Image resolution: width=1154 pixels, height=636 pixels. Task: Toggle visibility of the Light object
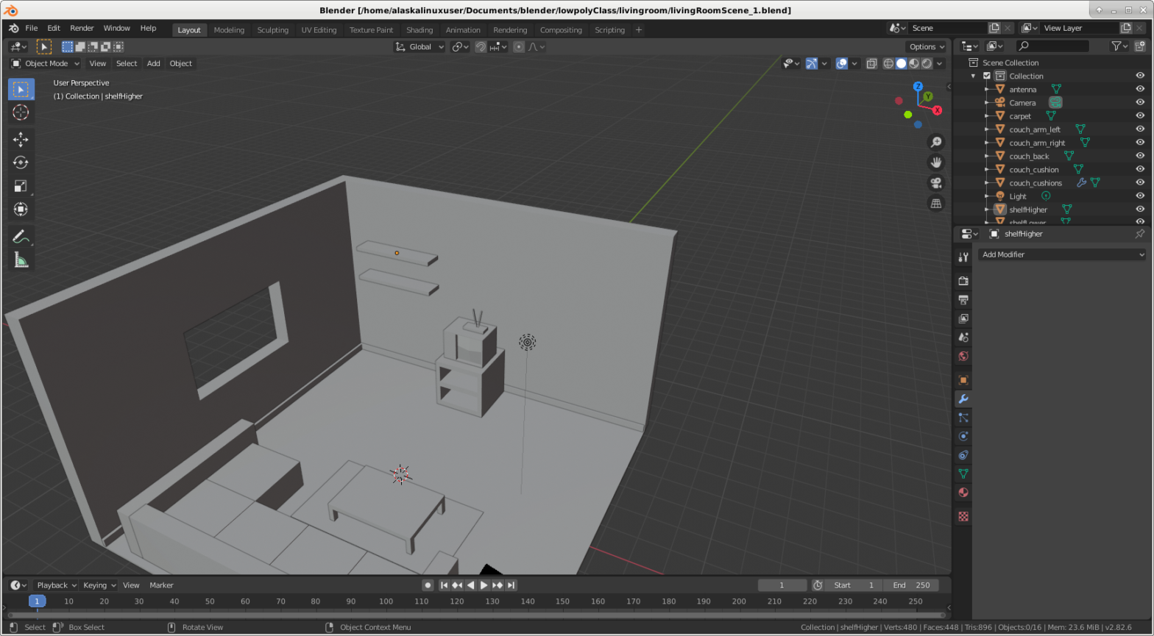click(x=1140, y=196)
